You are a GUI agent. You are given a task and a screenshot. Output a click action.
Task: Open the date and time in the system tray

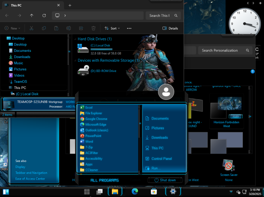[255, 192]
